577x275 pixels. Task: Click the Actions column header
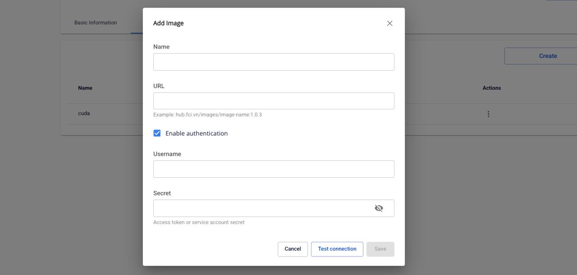pos(491,88)
